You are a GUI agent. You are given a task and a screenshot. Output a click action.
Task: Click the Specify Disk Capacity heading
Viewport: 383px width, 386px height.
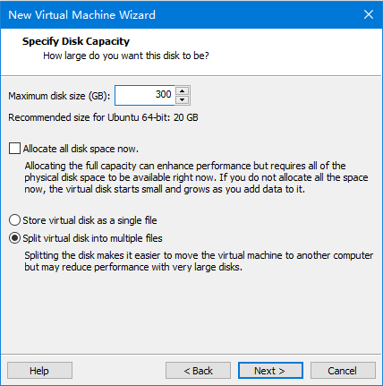coord(76,41)
